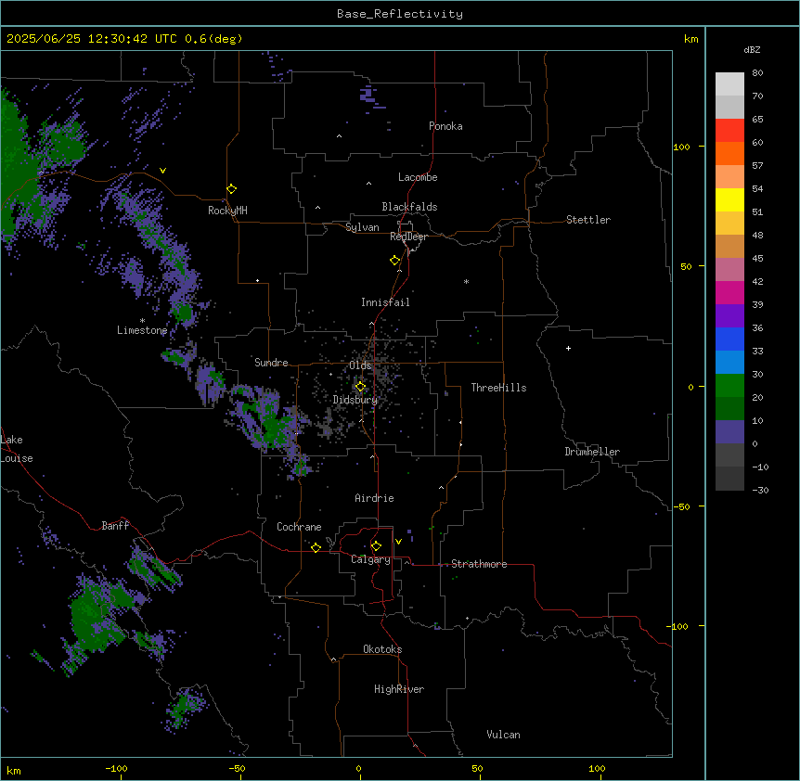Viewport: 800px width, 781px height.
Task: Pick the magenta swatch in the dBZ legend
Action: (x=729, y=292)
